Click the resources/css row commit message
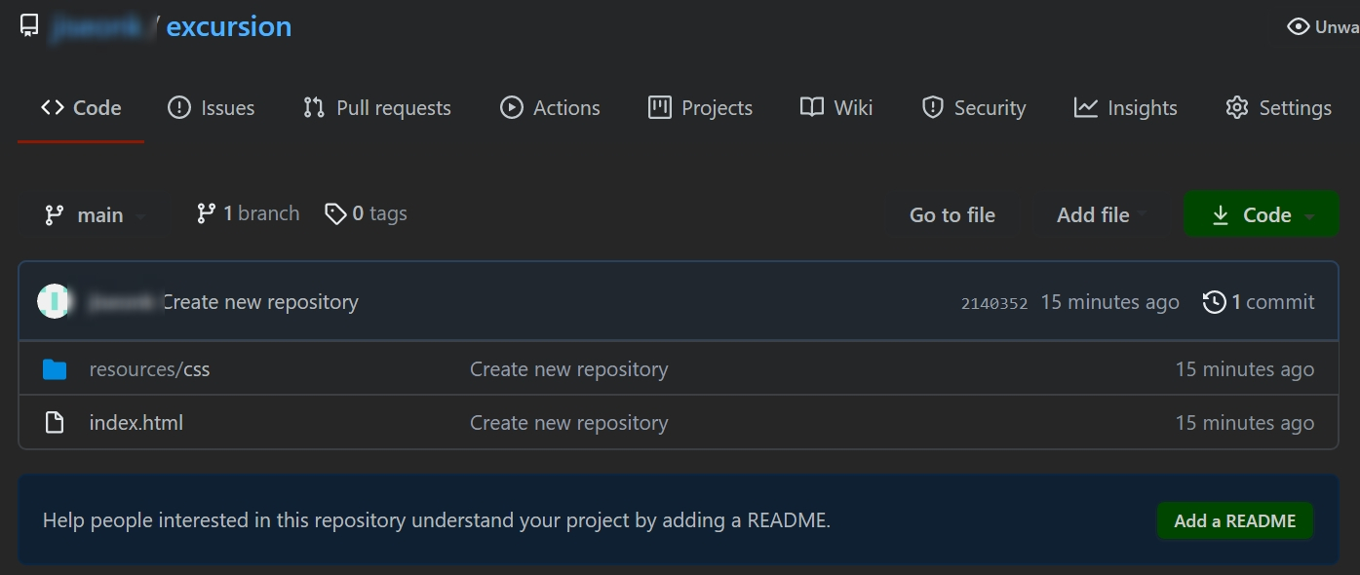Image resolution: width=1360 pixels, height=575 pixels. point(569,369)
